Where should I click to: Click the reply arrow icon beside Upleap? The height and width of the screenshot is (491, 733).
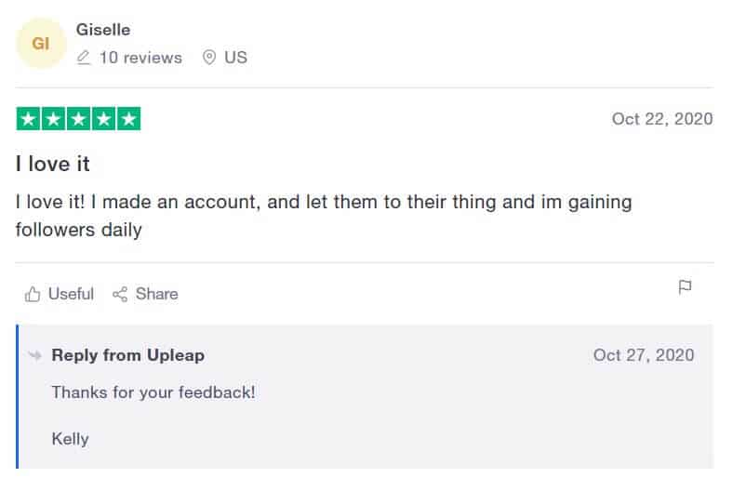pos(35,356)
